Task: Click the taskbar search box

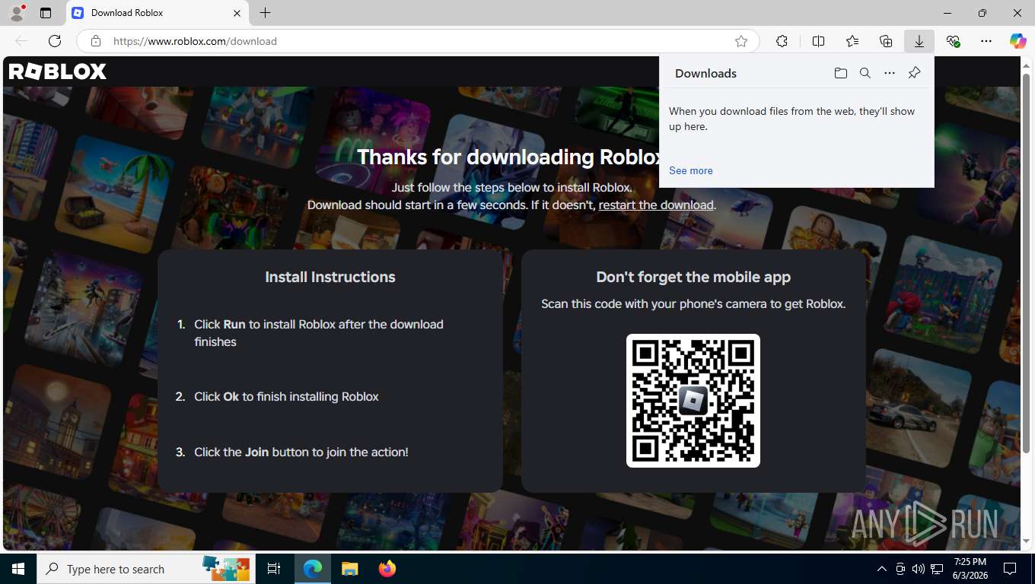Action: click(x=145, y=569)
